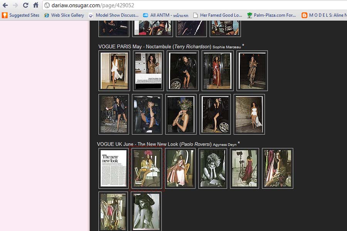Screen dimensions: 347x231
Task: Click the browser Forward arrow
Action: pyautogui.click(x=15, y=5)
